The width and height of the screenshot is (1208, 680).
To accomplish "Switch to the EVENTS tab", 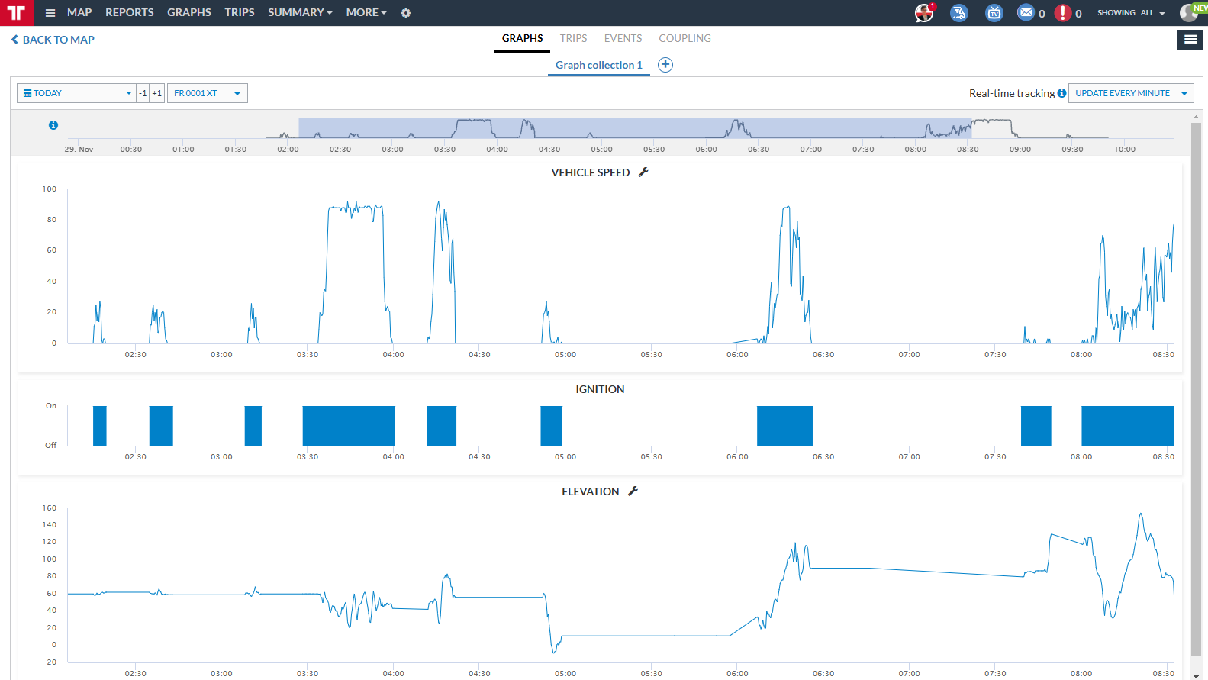I will click(x=623, y=38).
